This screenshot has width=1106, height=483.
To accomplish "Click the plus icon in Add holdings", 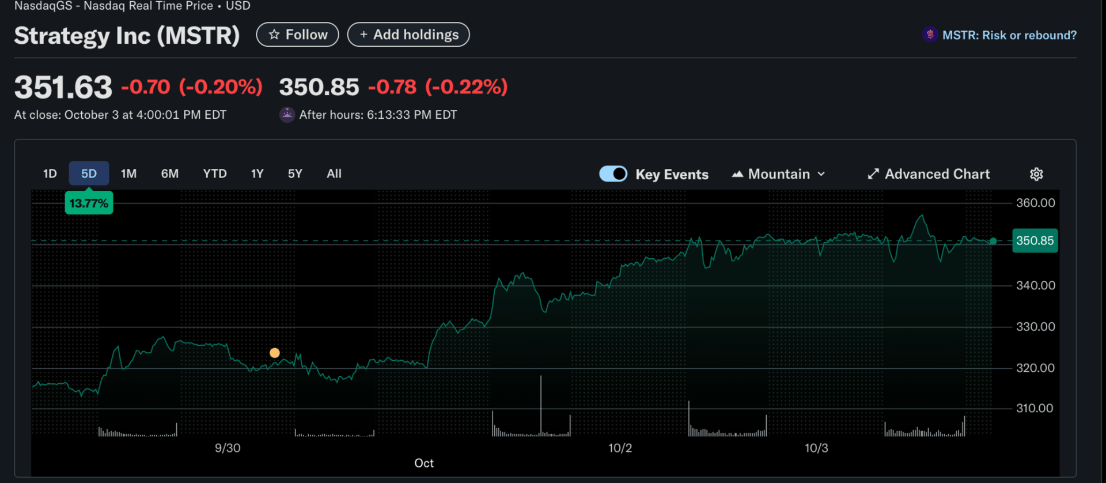I will click(363, 35).
